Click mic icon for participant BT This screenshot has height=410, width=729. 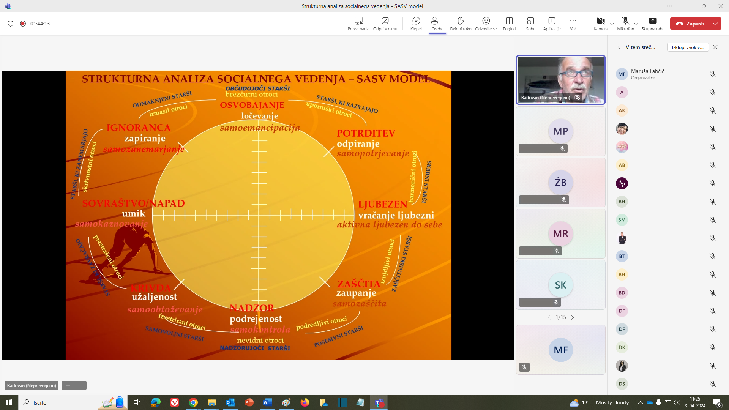coord(713,256)
